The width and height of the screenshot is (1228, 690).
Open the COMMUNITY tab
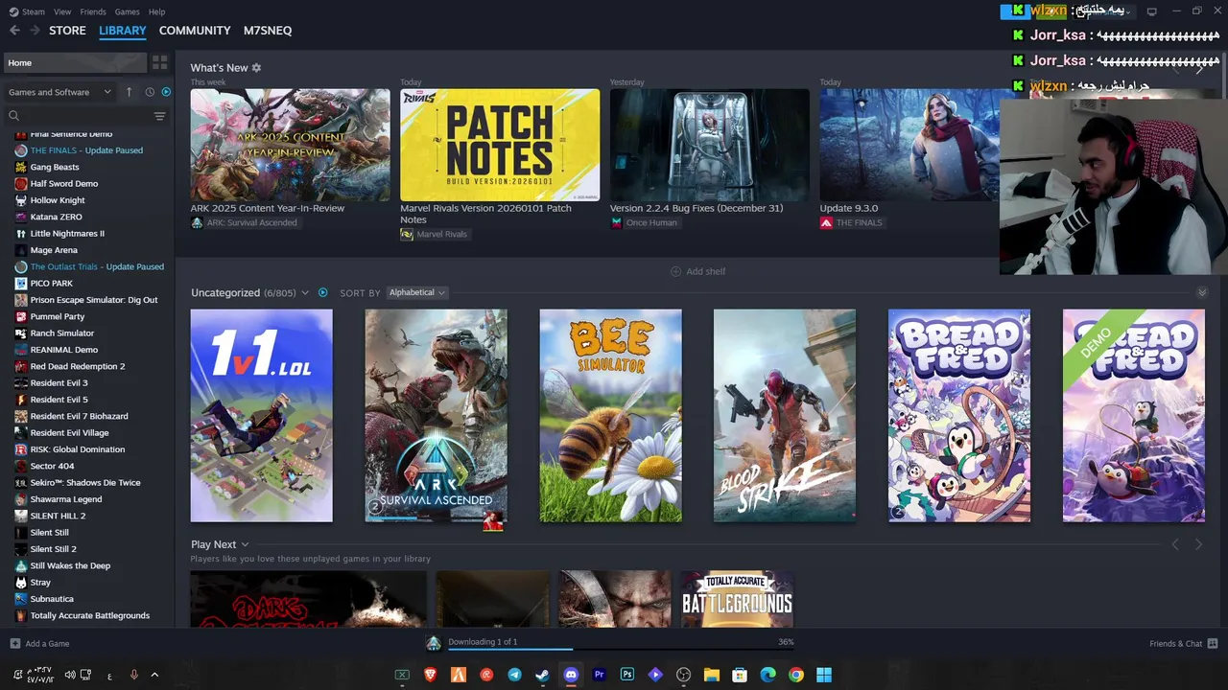[x=195, y=31]
